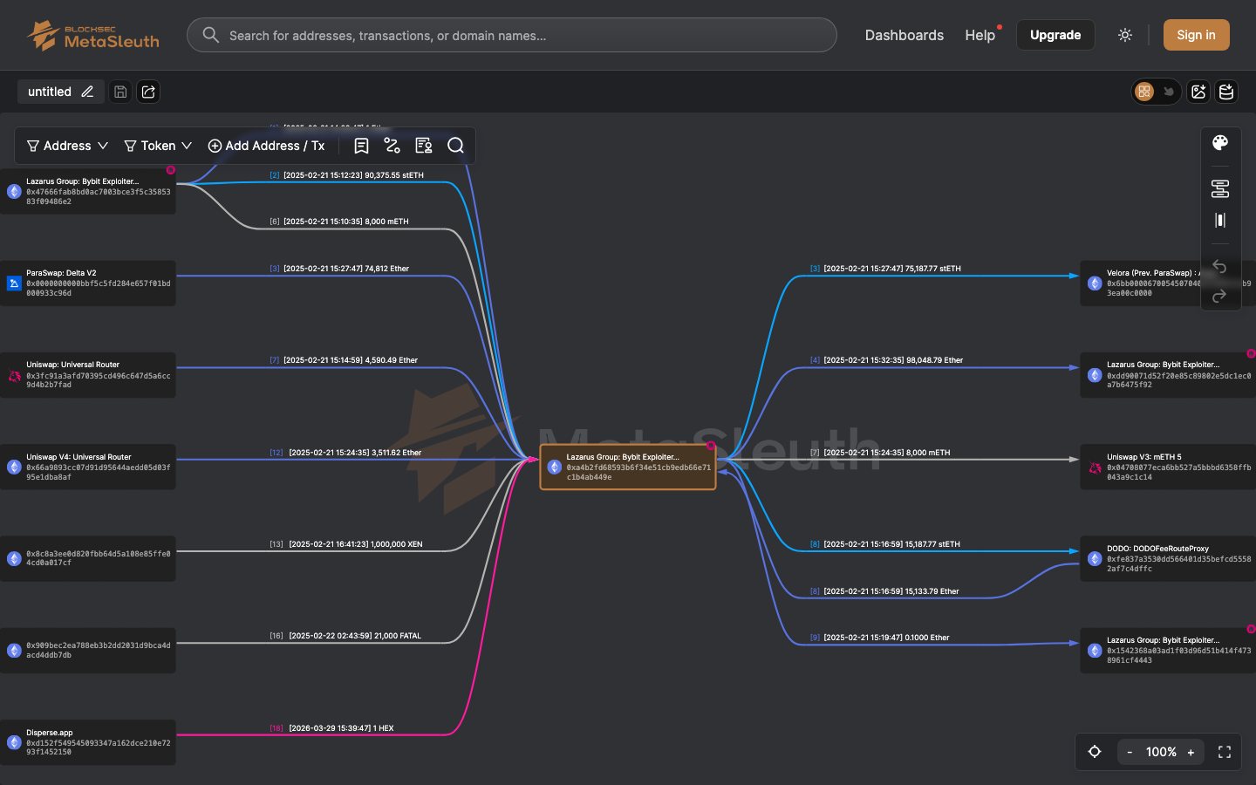
Task: Click the Sign in button
Action: [1196, 35]
